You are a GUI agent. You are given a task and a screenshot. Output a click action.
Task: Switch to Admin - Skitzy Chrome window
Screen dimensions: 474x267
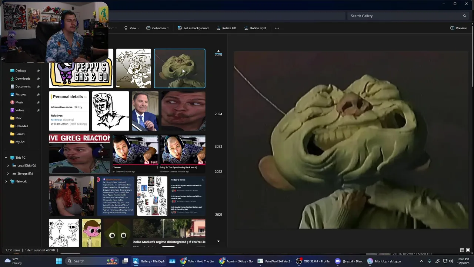click(x=236, y=261)
